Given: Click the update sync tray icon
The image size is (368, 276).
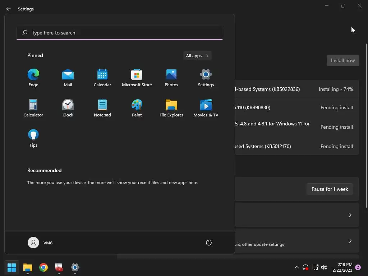Looking at the screenshot, I should [305, 267].
